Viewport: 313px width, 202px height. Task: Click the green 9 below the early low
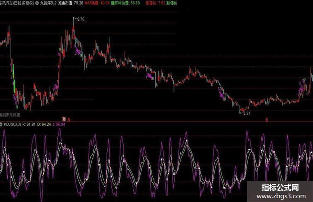(17, 107)
